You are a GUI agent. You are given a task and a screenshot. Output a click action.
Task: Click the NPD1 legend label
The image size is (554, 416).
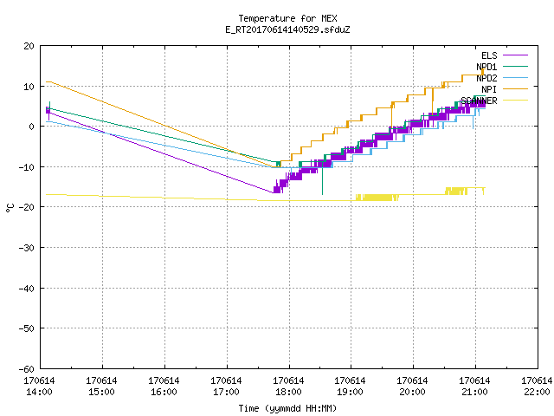(486, 67)
